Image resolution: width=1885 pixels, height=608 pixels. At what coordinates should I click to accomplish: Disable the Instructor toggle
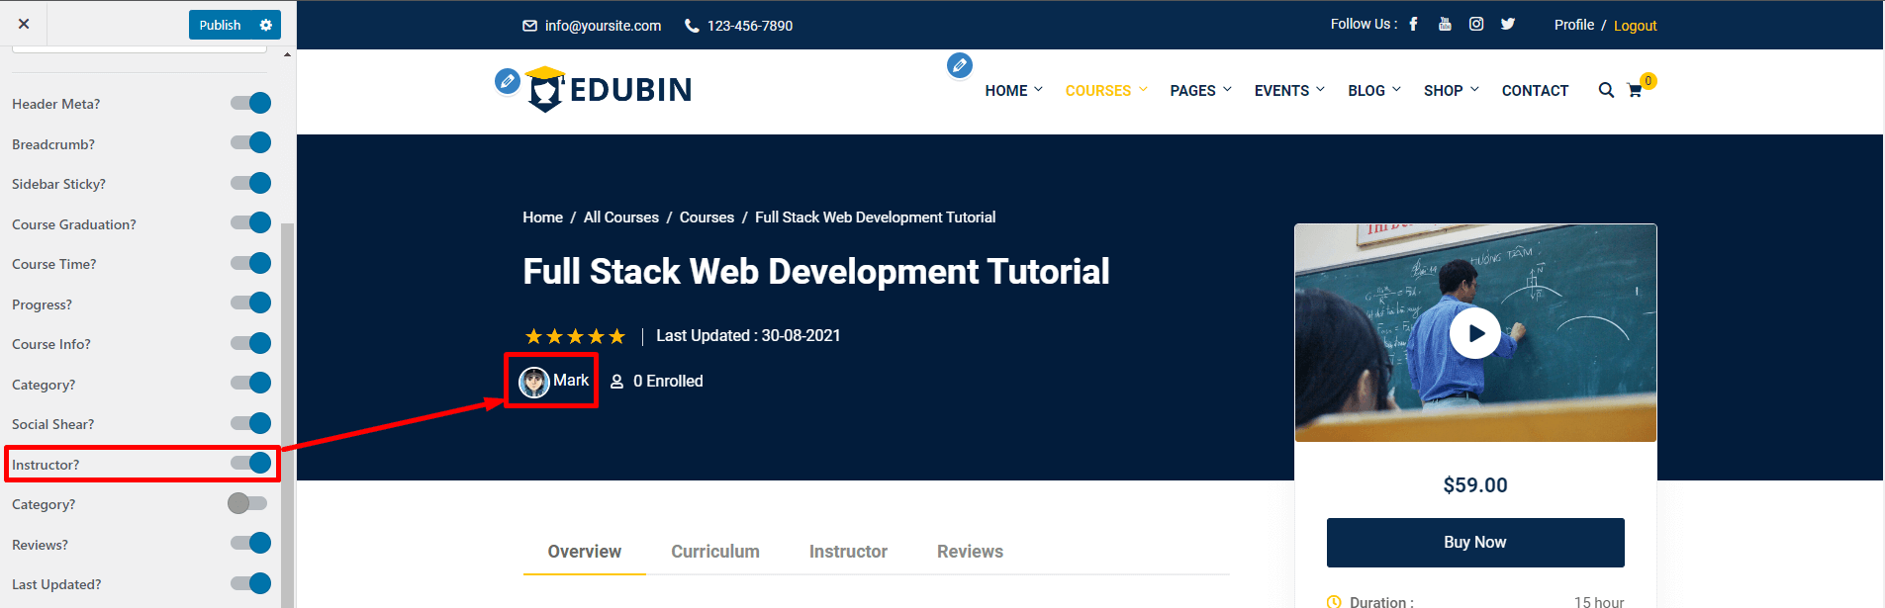(250, 464)
